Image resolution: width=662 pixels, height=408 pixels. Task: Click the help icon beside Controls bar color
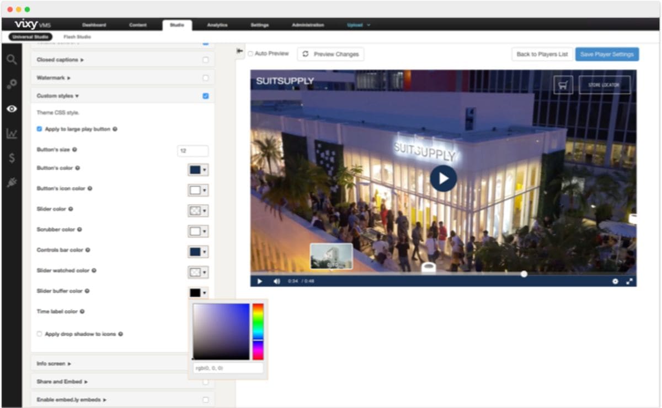88,250
